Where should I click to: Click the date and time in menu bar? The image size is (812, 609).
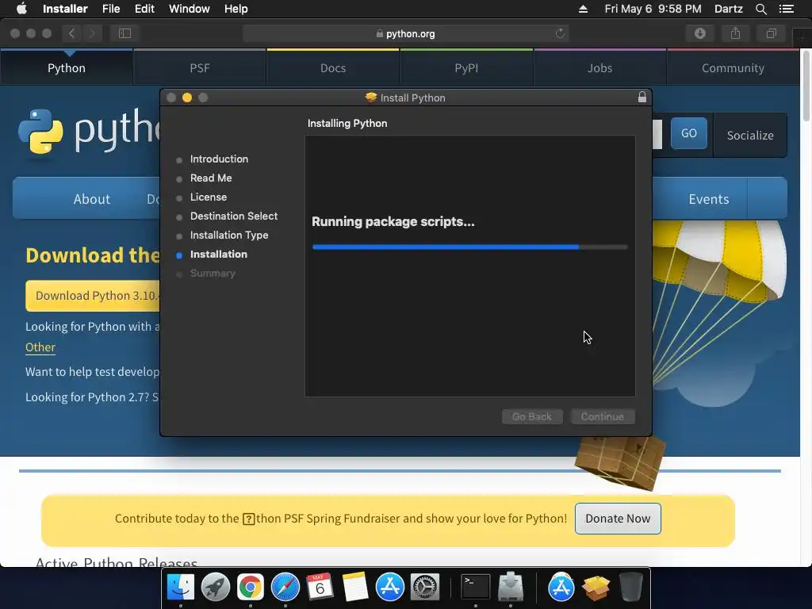click(653, 9)
